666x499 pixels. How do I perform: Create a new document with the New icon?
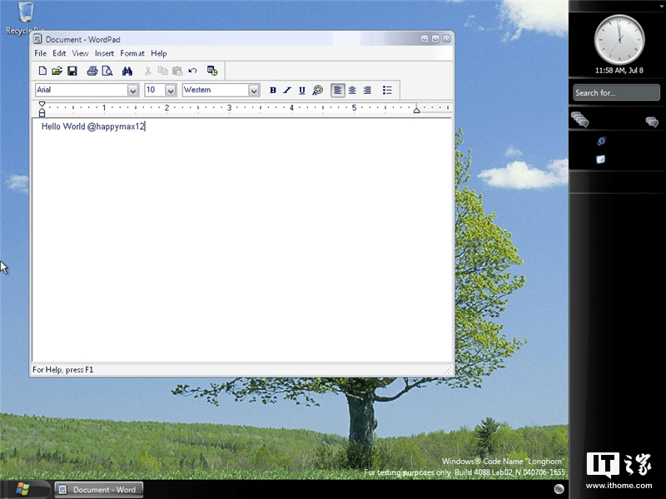click(42, 71)
